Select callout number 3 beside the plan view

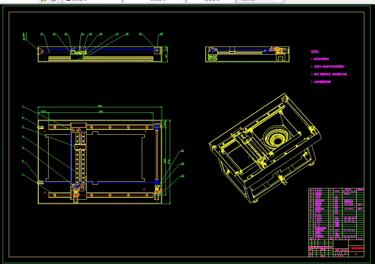tap(23, 148)
